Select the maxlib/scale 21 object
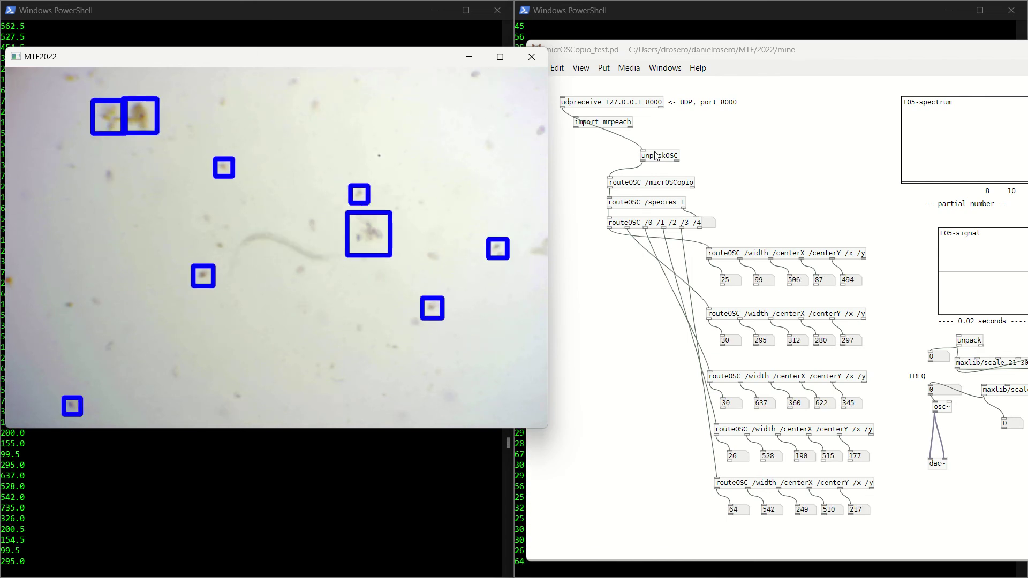The image size is (1028, 578). click(x=992, y=363)
